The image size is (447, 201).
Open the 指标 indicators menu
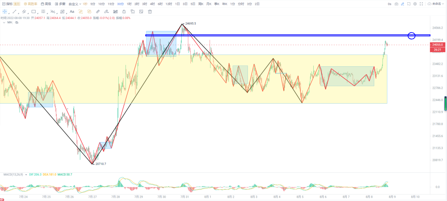point(7,4)
